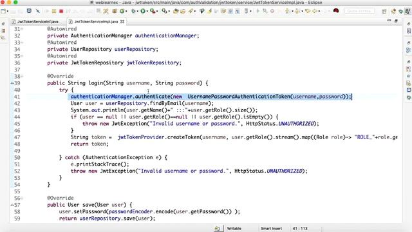
Task: Open the Previous Annotation dropdown arrow
Action: click(x=302, y=12)
